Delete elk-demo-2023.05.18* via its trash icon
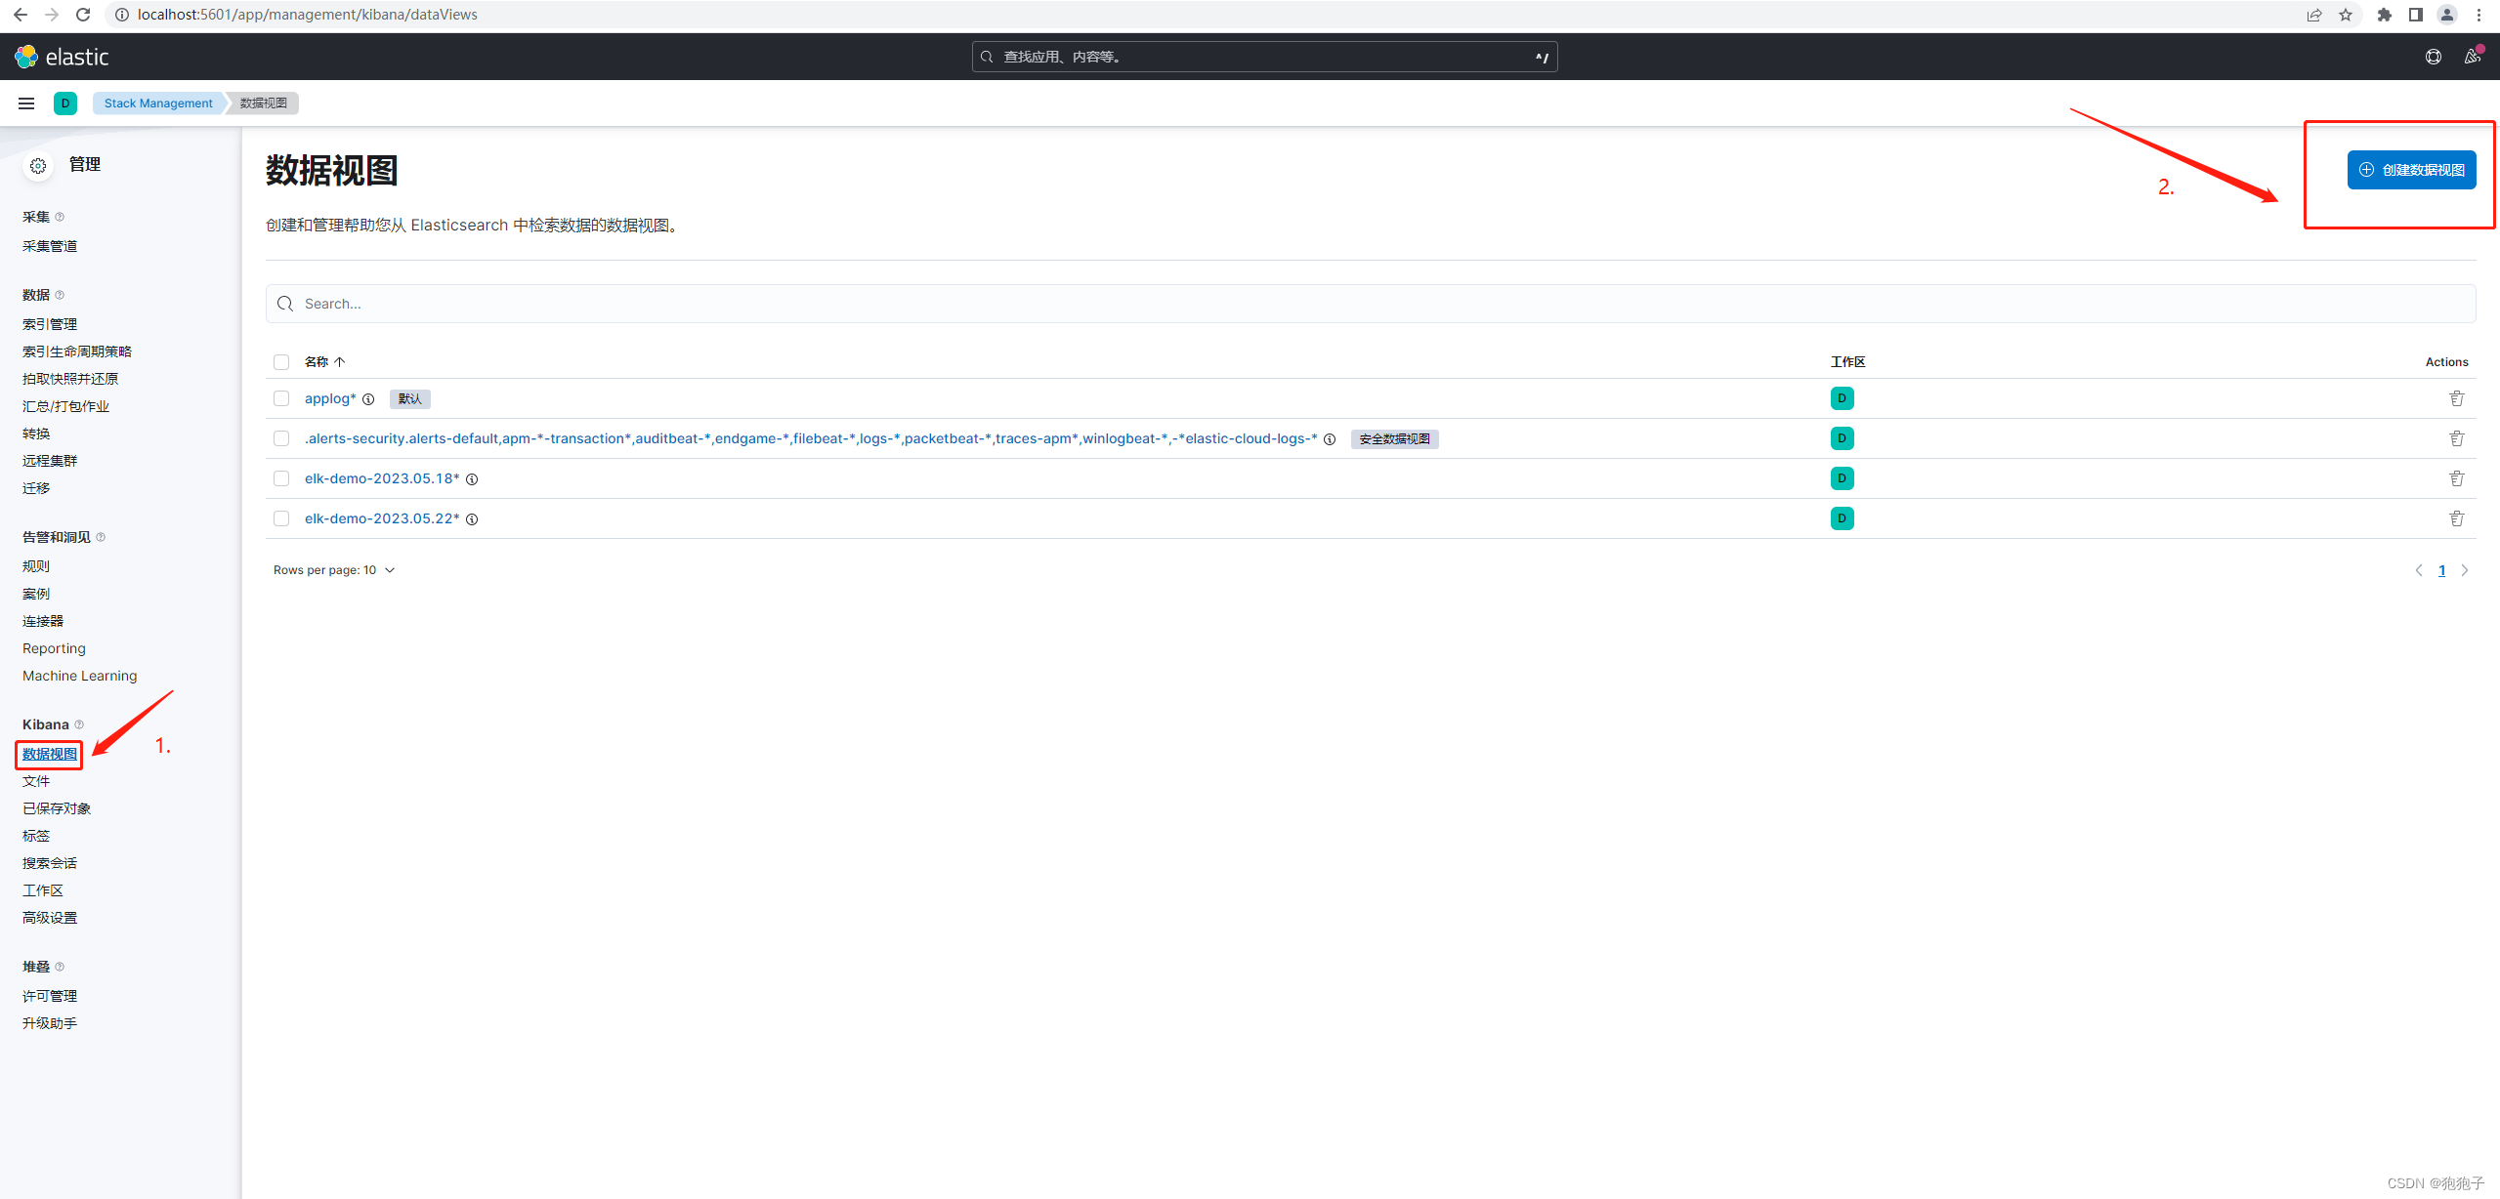Viewport: 2500px width, 1199px height. 2457,477
